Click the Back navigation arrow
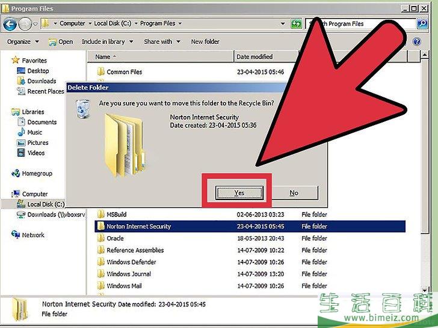The width and height of the screenshot is (438, 328). pos(10,24)
